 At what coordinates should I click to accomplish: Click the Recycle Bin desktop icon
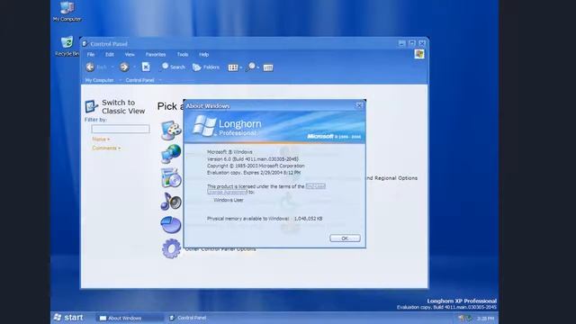coord(67,46)
